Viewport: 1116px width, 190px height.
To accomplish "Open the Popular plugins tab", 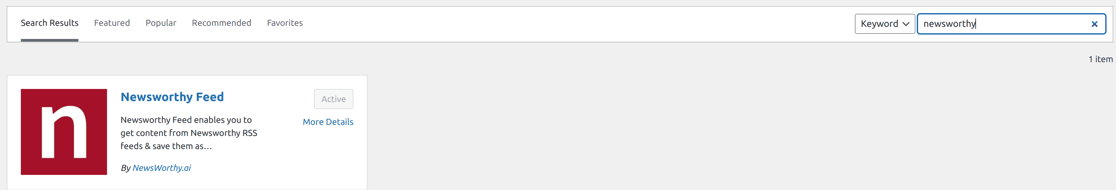I will click(x=161, y=23).
